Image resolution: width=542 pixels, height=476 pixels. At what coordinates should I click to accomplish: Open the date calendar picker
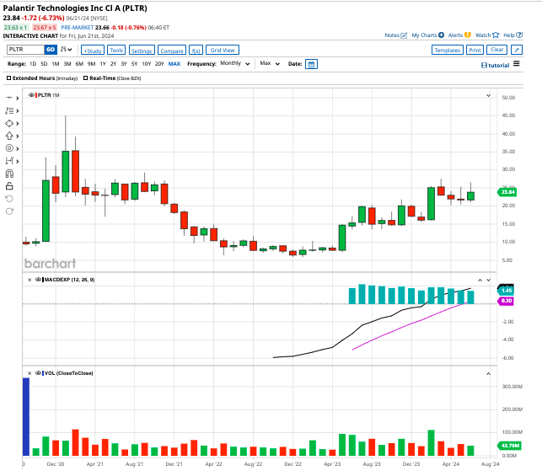click(x=311, y=64)
